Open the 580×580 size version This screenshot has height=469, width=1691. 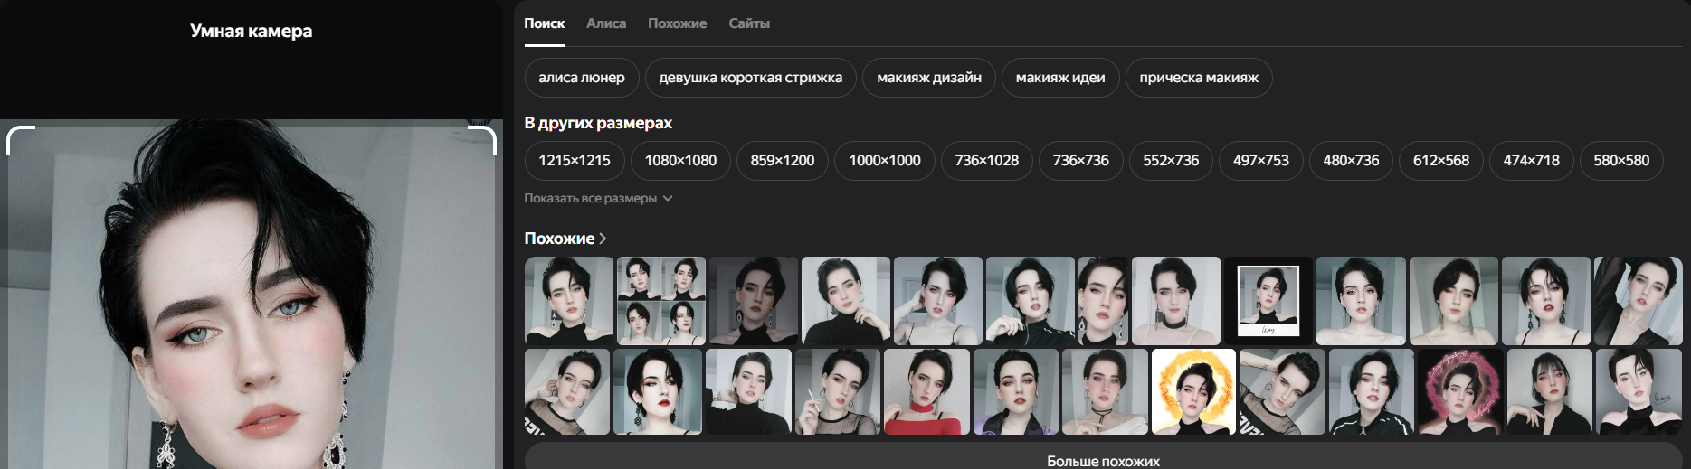pyautogui.click(x=1621, y=161)
